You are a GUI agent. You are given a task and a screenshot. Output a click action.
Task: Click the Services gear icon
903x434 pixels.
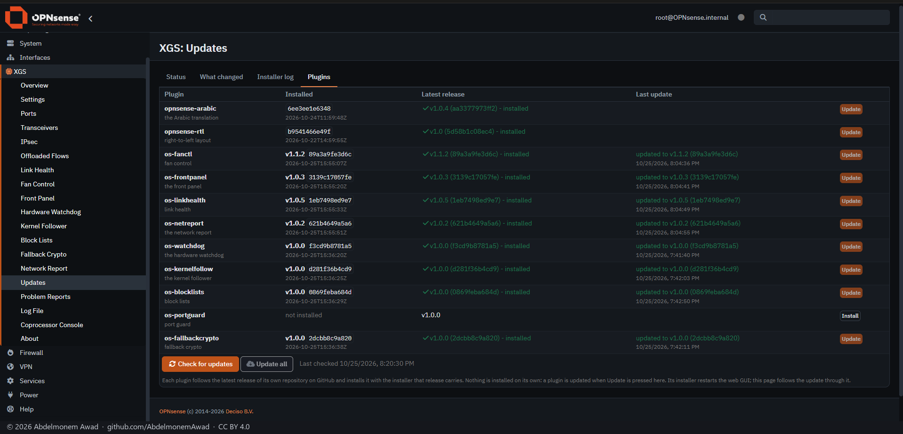10,381
